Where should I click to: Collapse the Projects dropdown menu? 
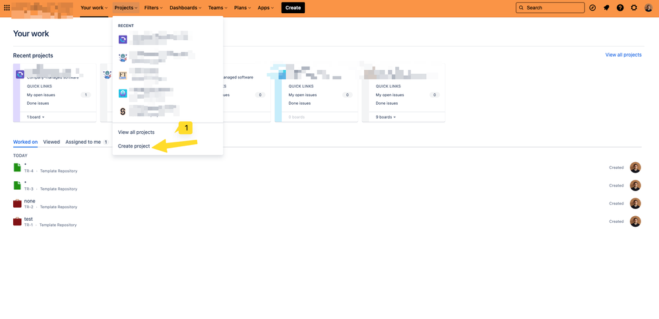(126, 7)
